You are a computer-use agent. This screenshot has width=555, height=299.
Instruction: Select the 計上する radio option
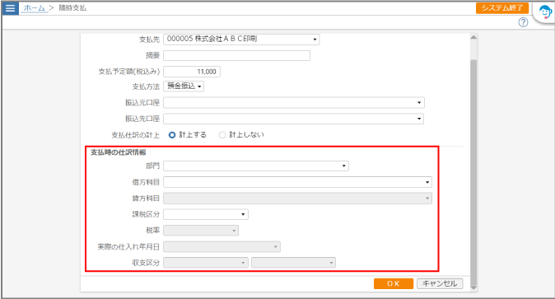pos(172,135)
